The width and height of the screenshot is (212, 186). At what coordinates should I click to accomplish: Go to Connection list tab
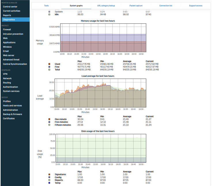click(166, 6)
